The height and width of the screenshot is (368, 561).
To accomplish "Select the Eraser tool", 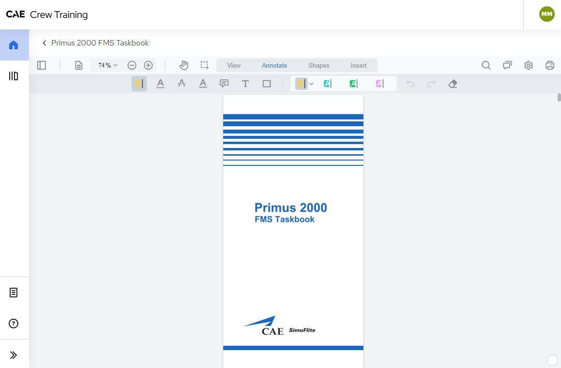I will 453,84.
